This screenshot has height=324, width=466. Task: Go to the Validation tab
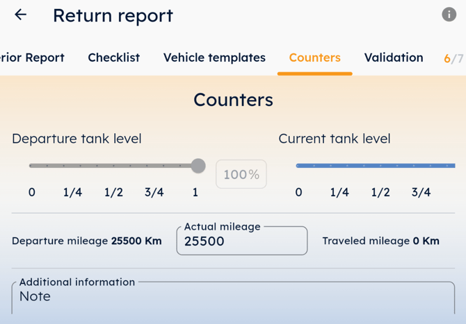point(394,58)
